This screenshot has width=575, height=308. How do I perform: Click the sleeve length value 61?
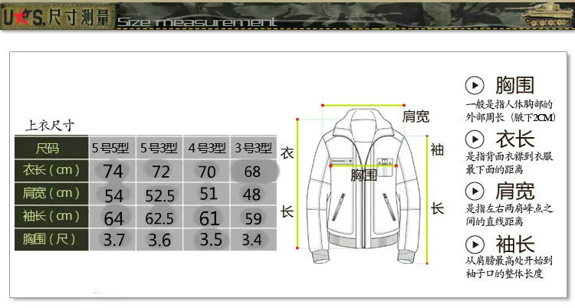[209, 218]
